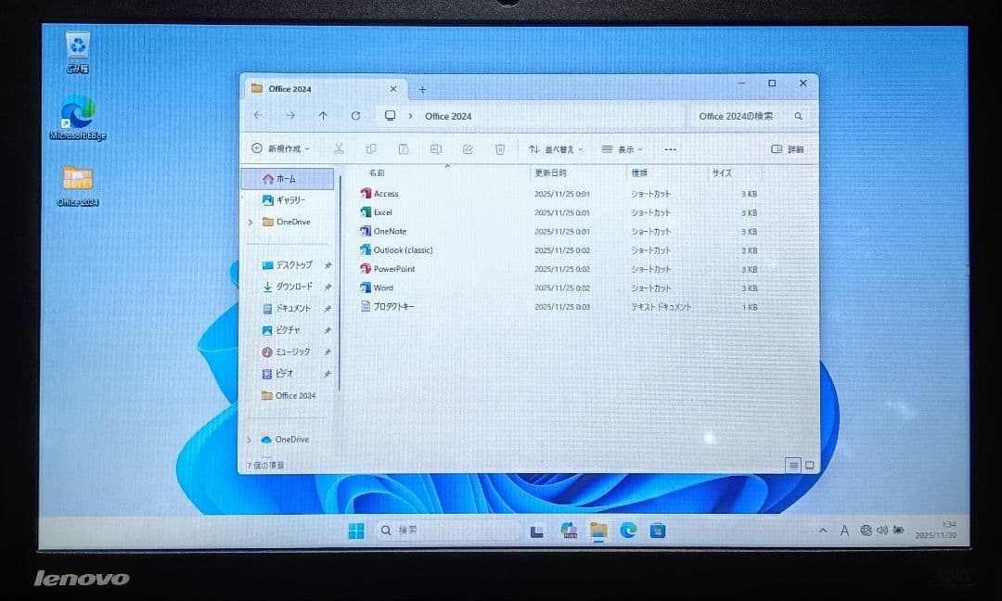1002x601 pixels.
Task: Open the Word shortcut
Action: (380, 288)
